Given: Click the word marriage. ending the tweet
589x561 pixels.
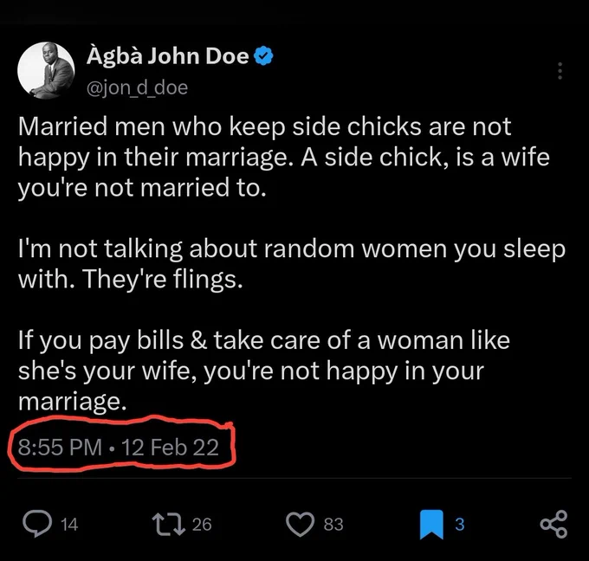Looking at the screenshot, I should pyautogui.click(x=73, y=402).
